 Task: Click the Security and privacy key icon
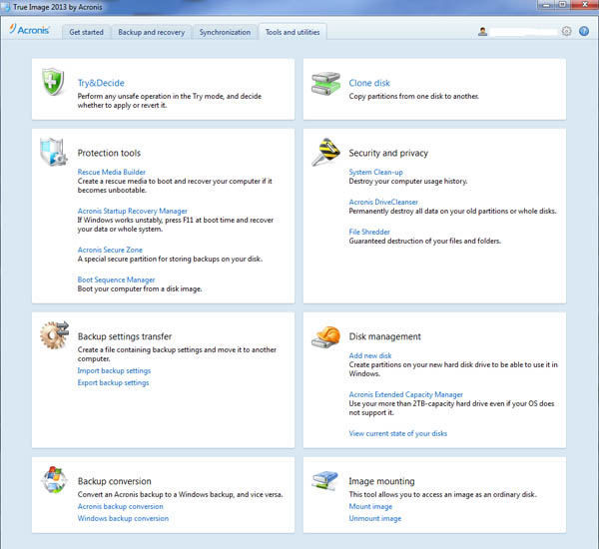[325, 152]
